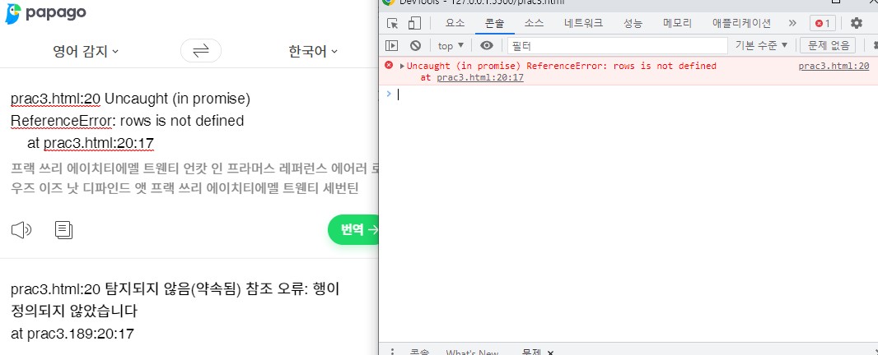Image resolution: width=878 pixels, height=355 pixels.
Task: Toggle the device toolbar in DevTools
Action: pos(414,24)
